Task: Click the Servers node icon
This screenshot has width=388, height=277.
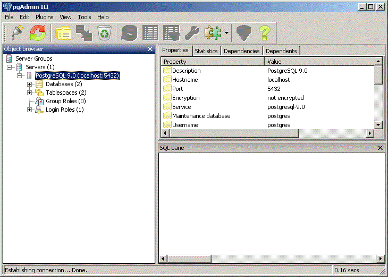Action: [x=19, y=67]
